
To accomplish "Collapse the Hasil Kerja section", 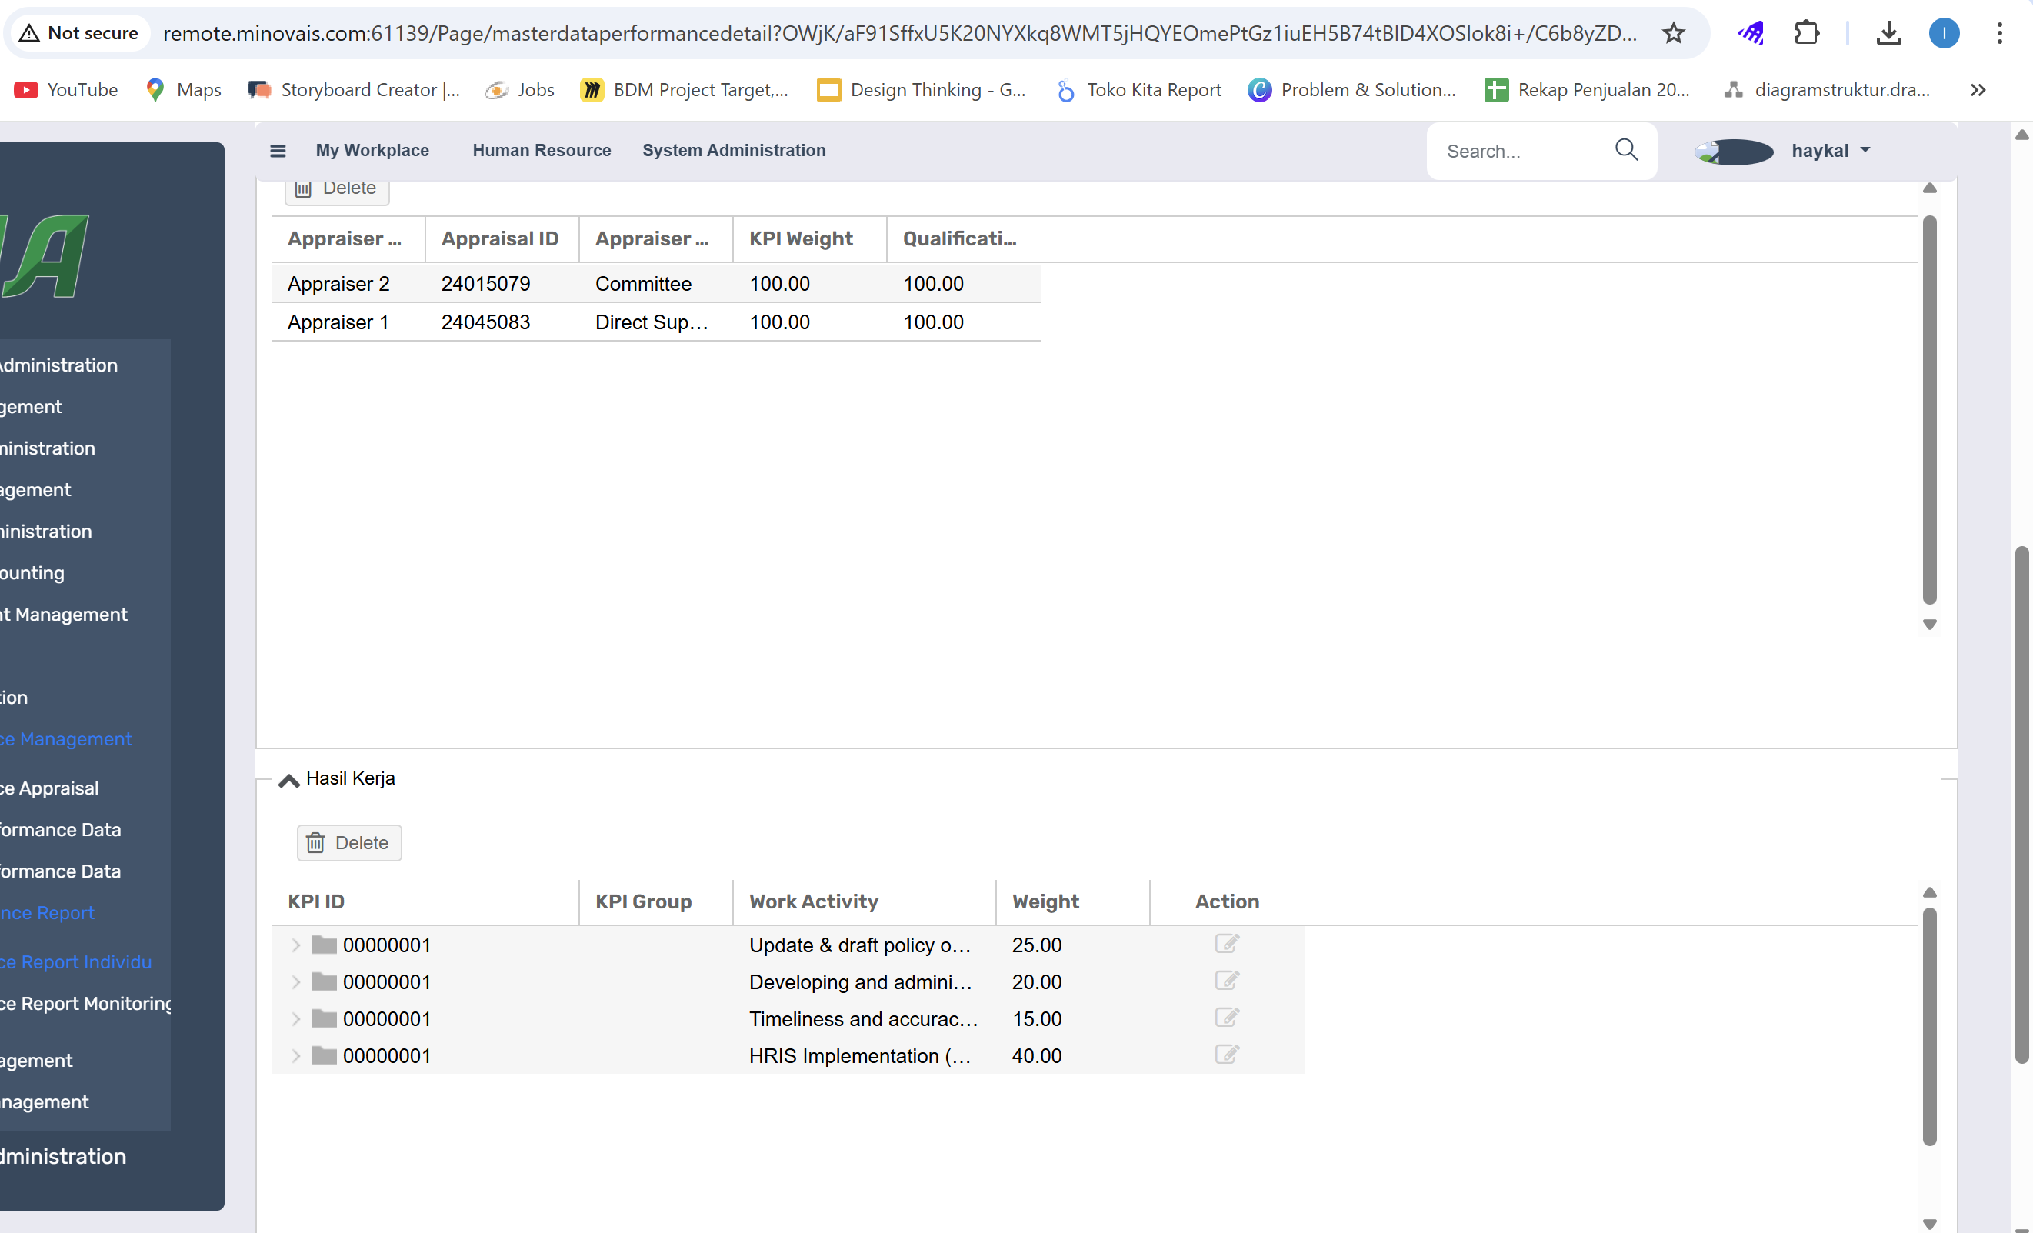I will 288,780.
